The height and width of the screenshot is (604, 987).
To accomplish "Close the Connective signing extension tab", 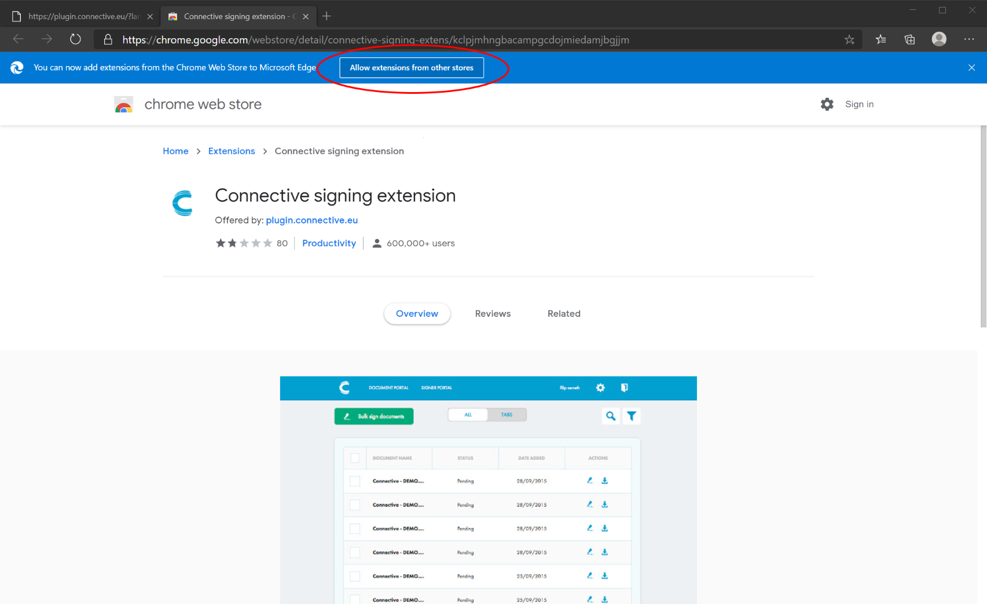I will pos(306,16).
